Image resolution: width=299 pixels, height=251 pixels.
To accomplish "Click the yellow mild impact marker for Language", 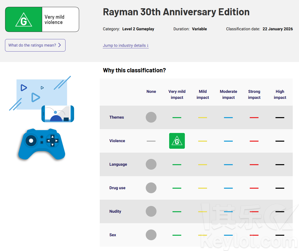I will pyautogui.click(x=202, y=165).
